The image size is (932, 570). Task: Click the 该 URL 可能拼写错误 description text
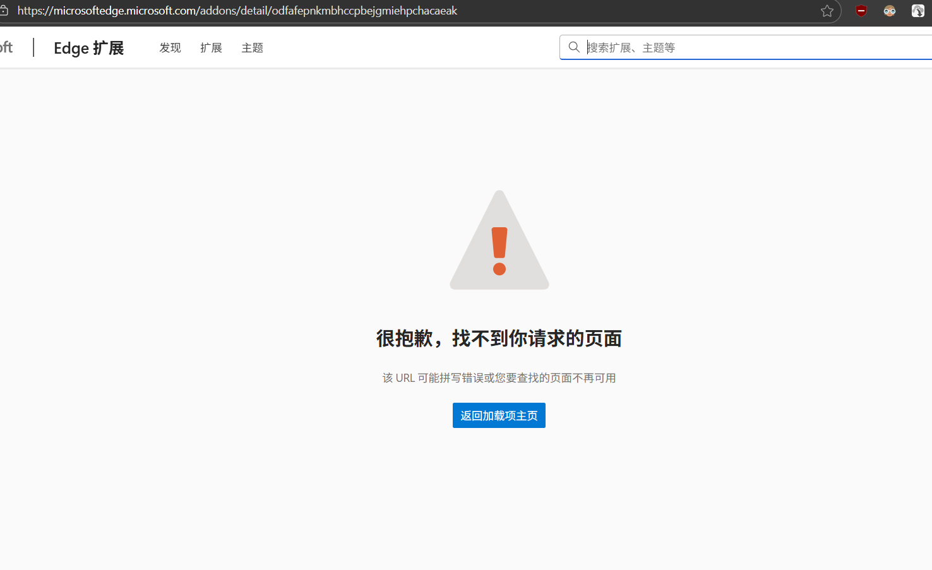[x=499, y=377]
